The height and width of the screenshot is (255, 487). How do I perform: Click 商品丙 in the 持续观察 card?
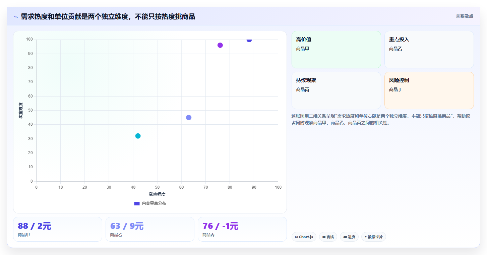click(x=303, y=89)
